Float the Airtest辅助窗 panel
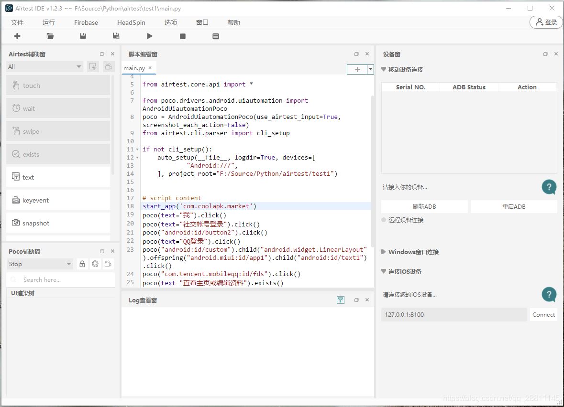This screenshot has width=564, height=407. point(102,54)
